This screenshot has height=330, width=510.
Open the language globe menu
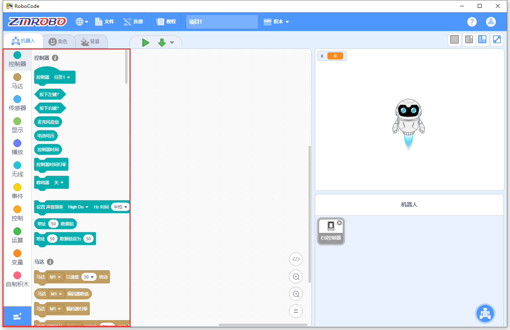coord(82,22)
